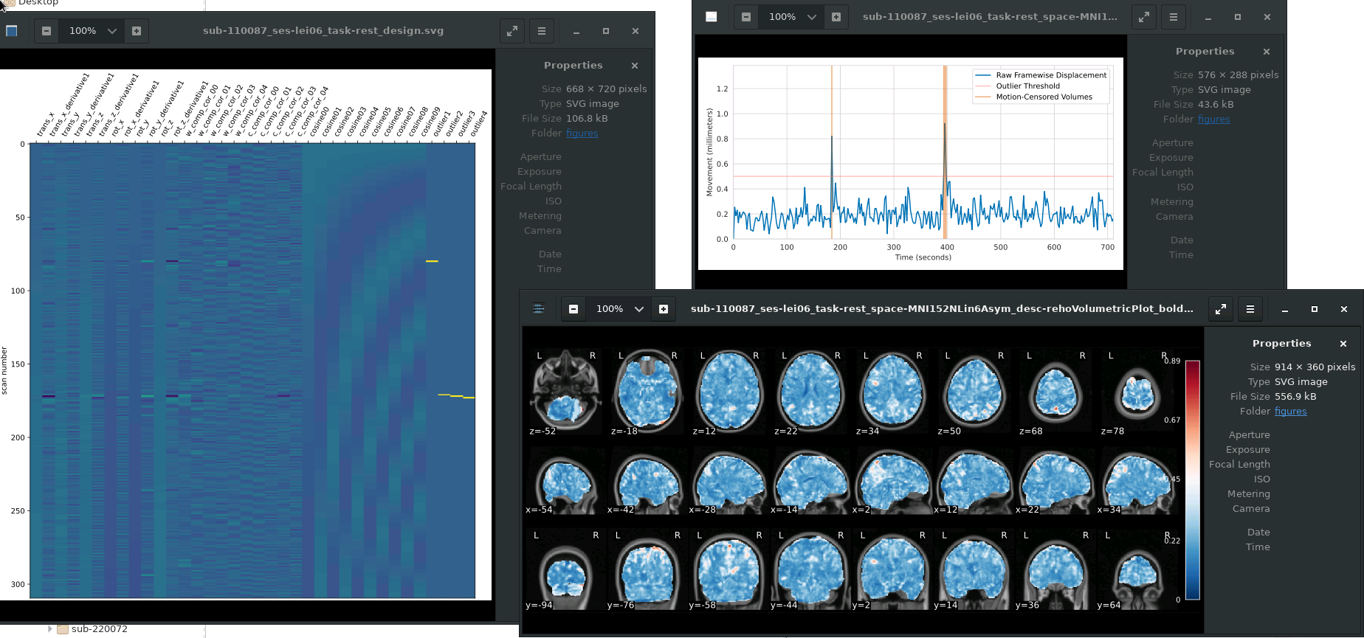Zoom in on the reho volumetric plot

(664, 309)
